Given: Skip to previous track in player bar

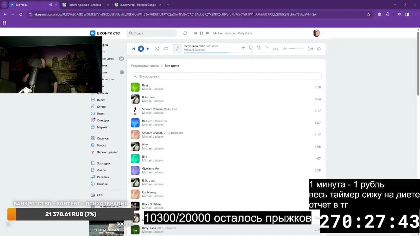Looking at the screenshot, I should point(134,49).
